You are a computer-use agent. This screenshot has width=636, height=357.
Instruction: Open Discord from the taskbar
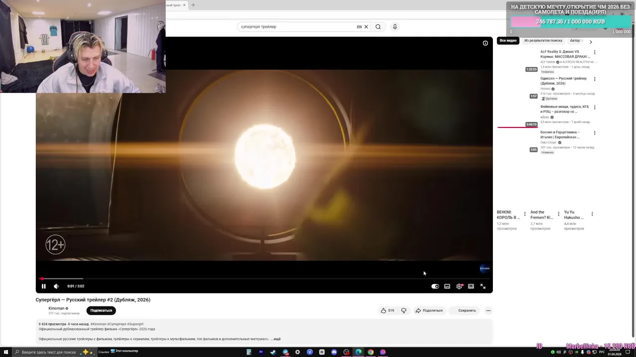click(334, 352)
